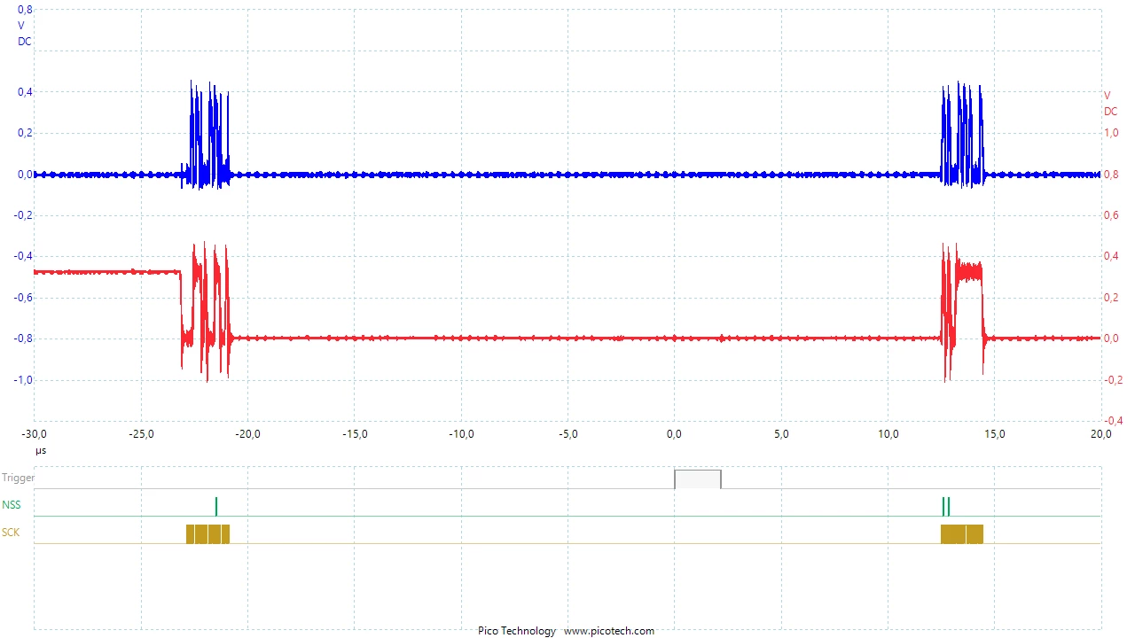Viewport: 1135px width, 638px height.
Task: Click the single green NSS pulse on the left
Action: tap(215, 506)
